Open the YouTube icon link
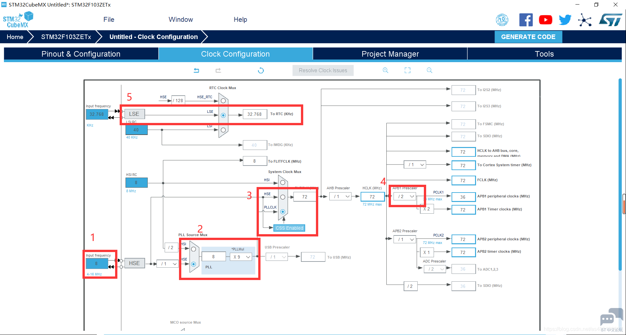Image resolution: width=626 pixels, height=335 pixels. [545, 20]
